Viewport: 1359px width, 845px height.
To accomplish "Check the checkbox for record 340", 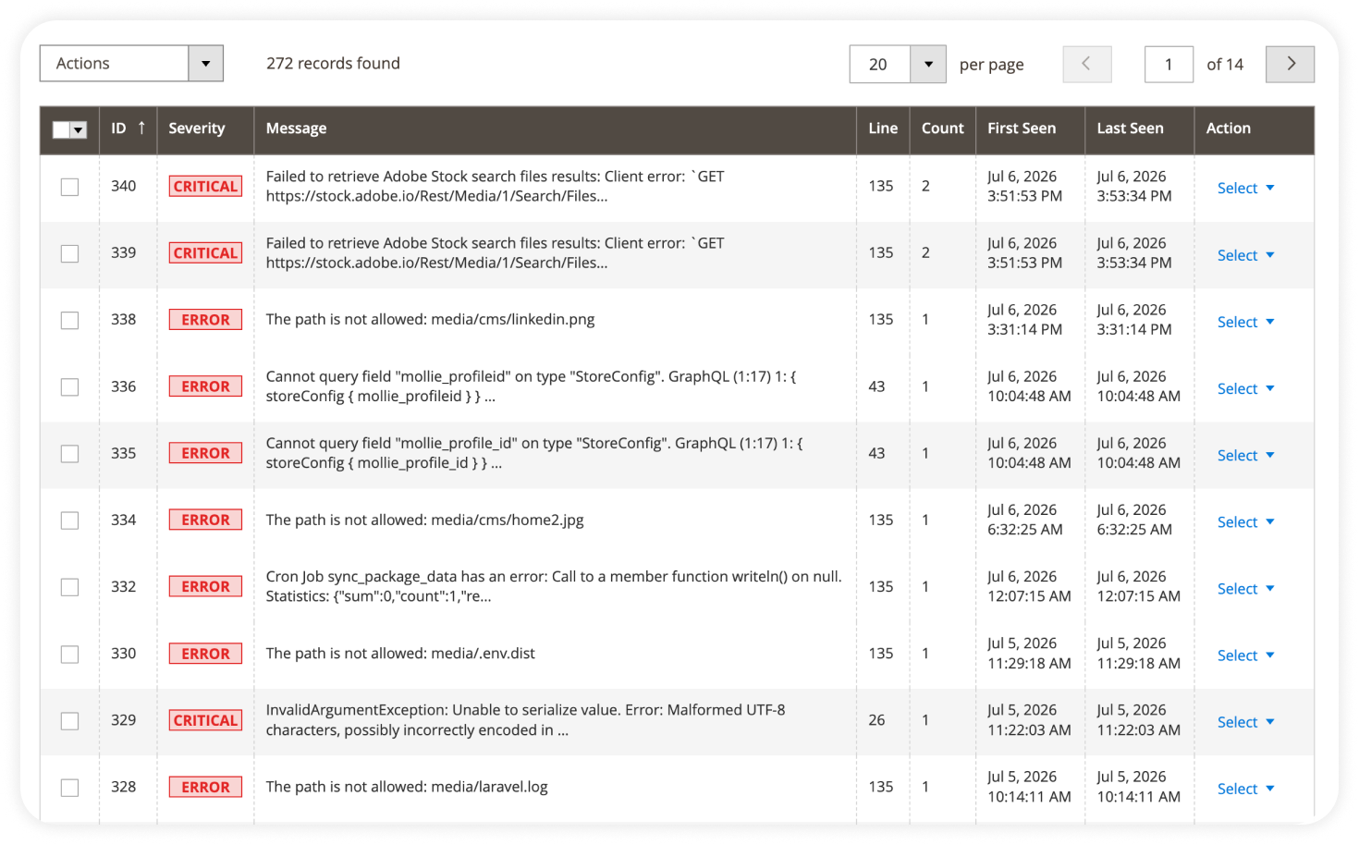I will coord(69,187).
